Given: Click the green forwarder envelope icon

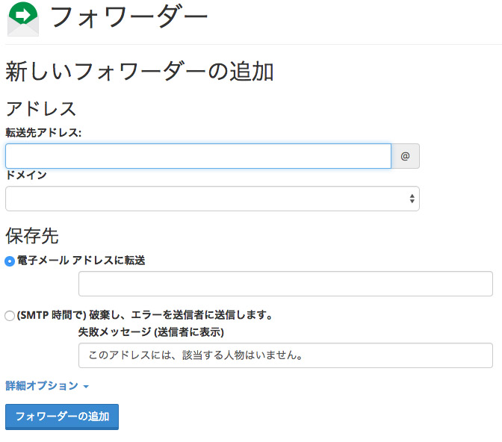Looking at the screenshot, I should pos(22,18).
